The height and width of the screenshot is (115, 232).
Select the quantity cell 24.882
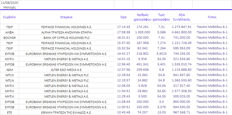142,80
